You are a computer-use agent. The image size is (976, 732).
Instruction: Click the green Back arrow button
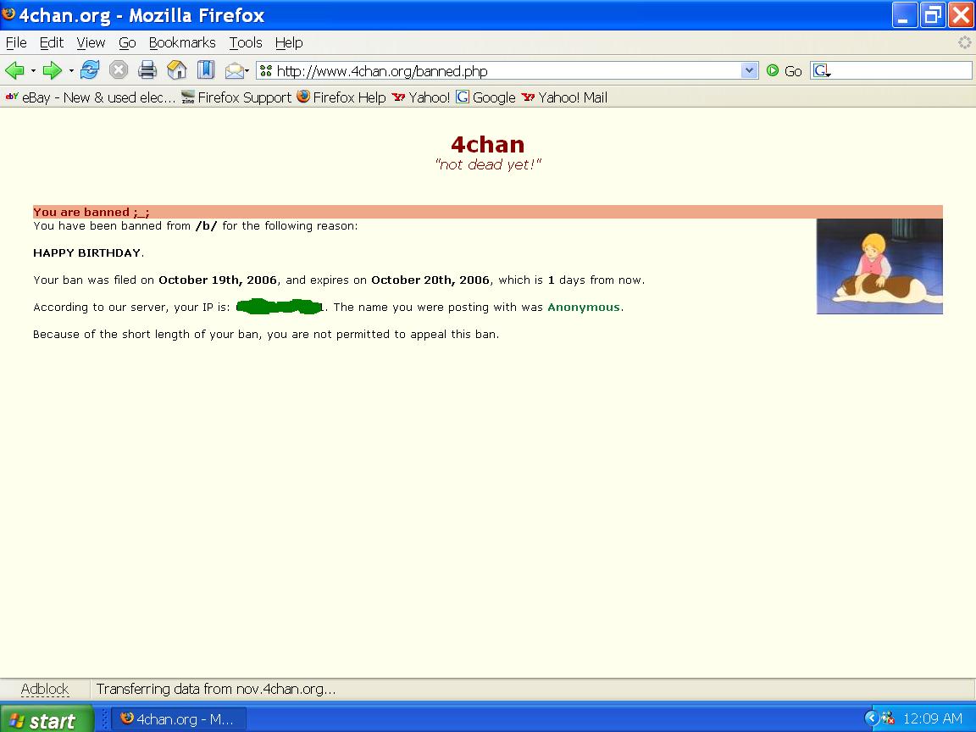click(14, 70)
